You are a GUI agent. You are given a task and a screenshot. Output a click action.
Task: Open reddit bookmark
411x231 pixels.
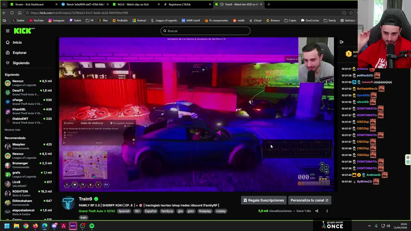[x=239, y=21]
